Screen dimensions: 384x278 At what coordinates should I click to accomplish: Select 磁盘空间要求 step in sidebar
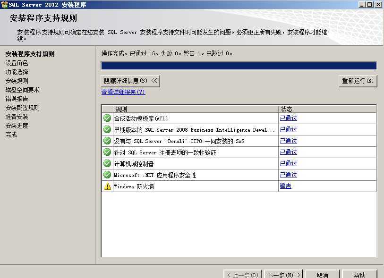pos(22,90)
